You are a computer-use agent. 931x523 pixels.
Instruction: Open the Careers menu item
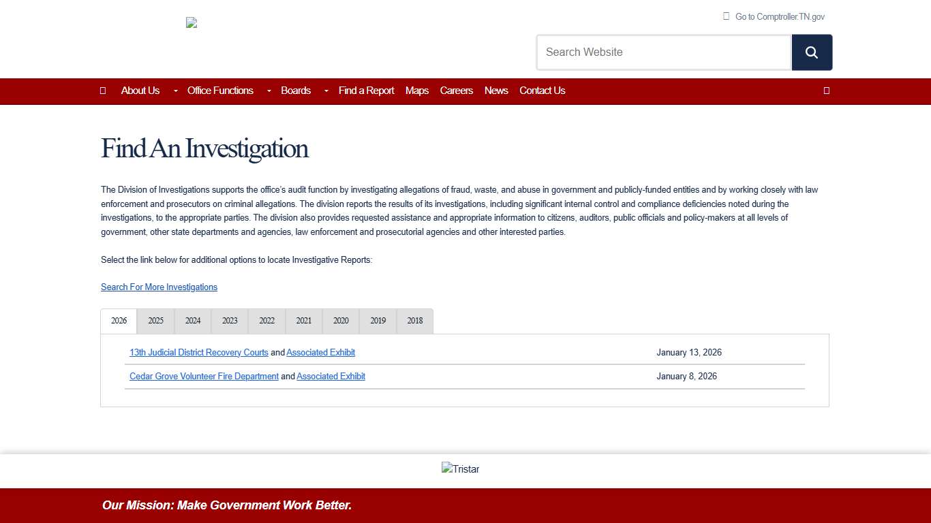456,91
